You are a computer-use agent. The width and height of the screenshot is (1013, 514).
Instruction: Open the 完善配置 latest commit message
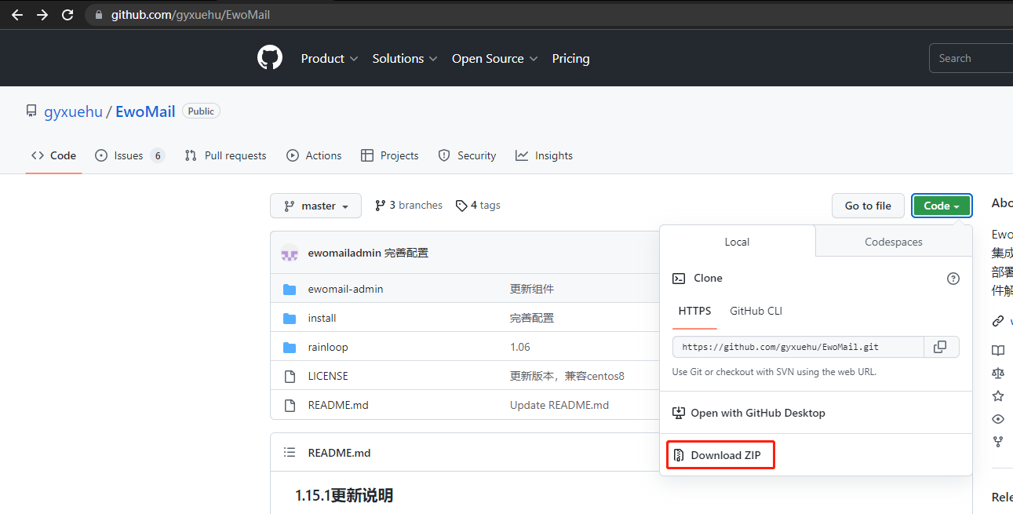click(406, 253)
